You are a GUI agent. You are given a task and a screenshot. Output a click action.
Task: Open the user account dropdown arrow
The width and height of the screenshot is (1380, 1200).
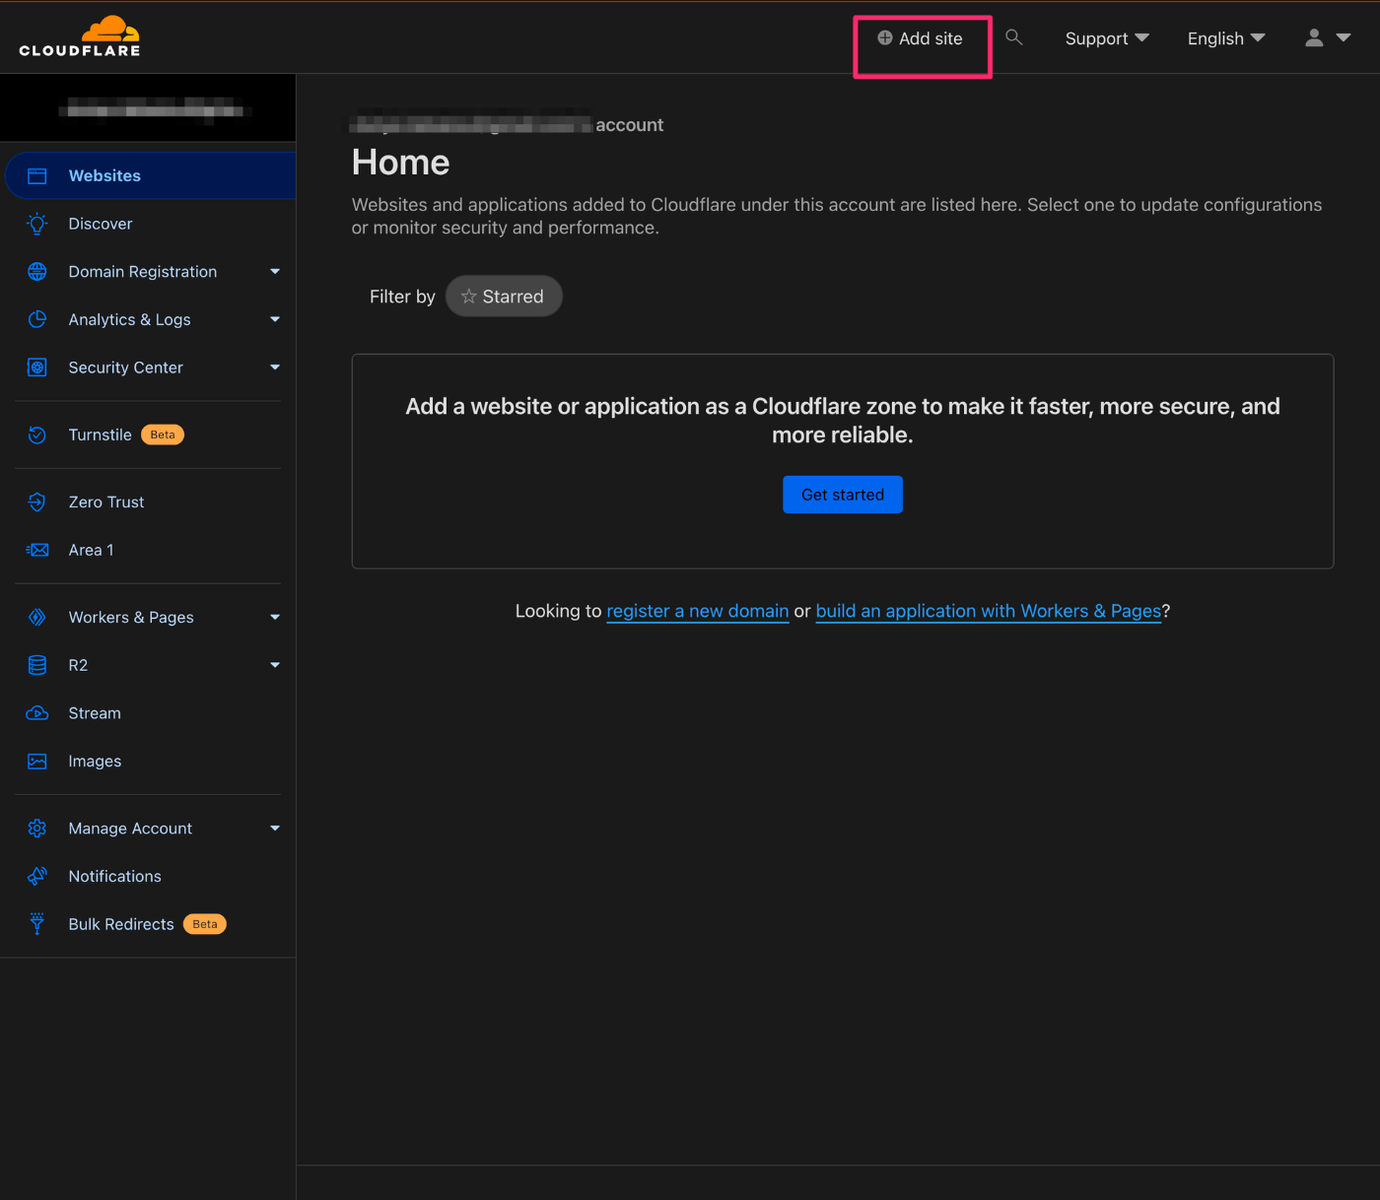[1344, 37]
